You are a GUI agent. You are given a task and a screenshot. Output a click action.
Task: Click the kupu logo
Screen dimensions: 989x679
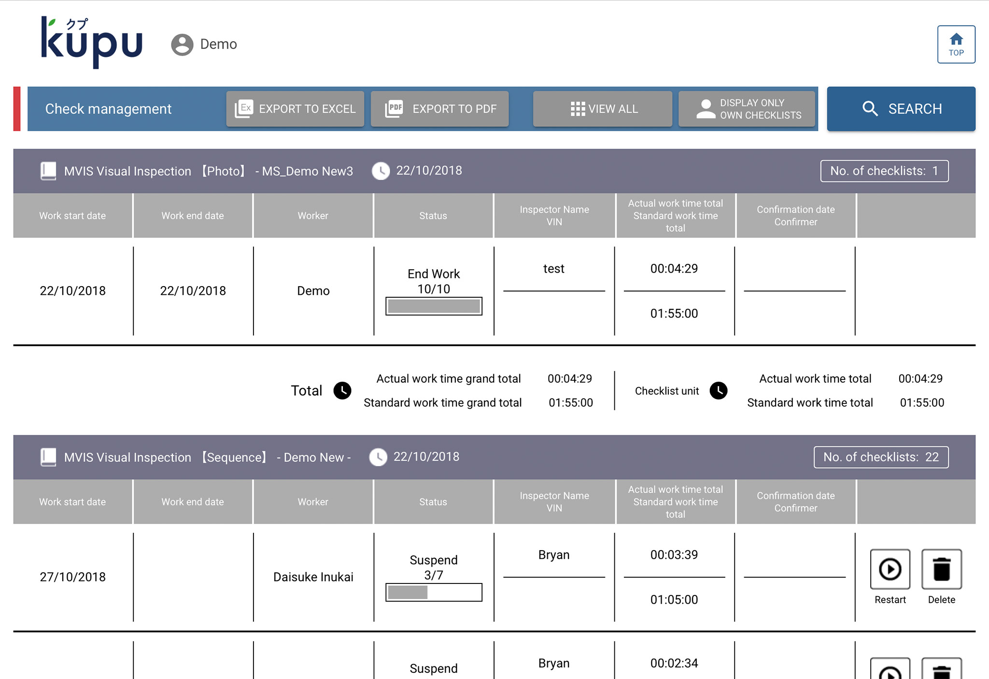tap(92, 42)
